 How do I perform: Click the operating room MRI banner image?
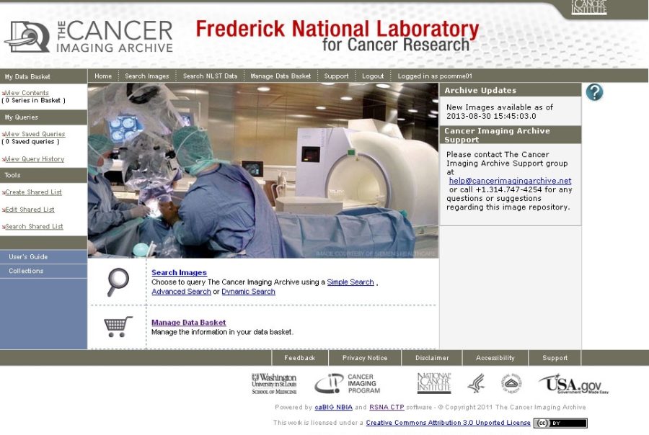[x=263, y=171]
